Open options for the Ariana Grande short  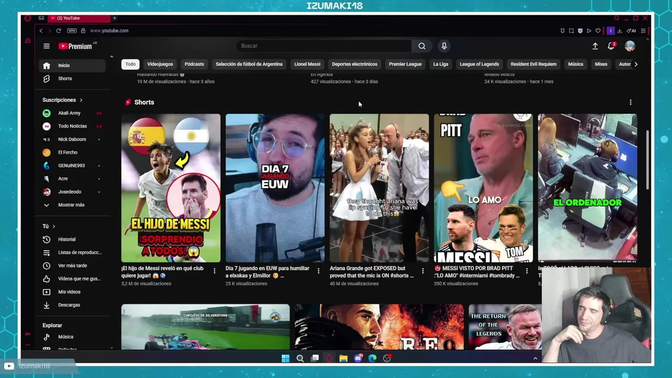tap(423, 271)
